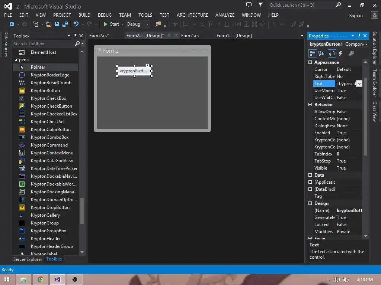This screenshot has width=381, height=285.
Task: Select the KryptonDataGridView toolbox item
Action: (x=45, y=160)
